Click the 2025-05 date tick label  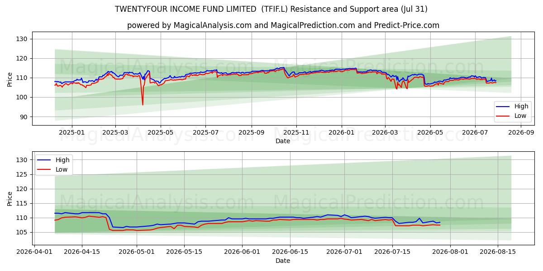pos(161,133)
